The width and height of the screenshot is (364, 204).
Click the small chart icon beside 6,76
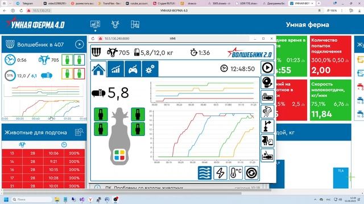tap(347, 104)
